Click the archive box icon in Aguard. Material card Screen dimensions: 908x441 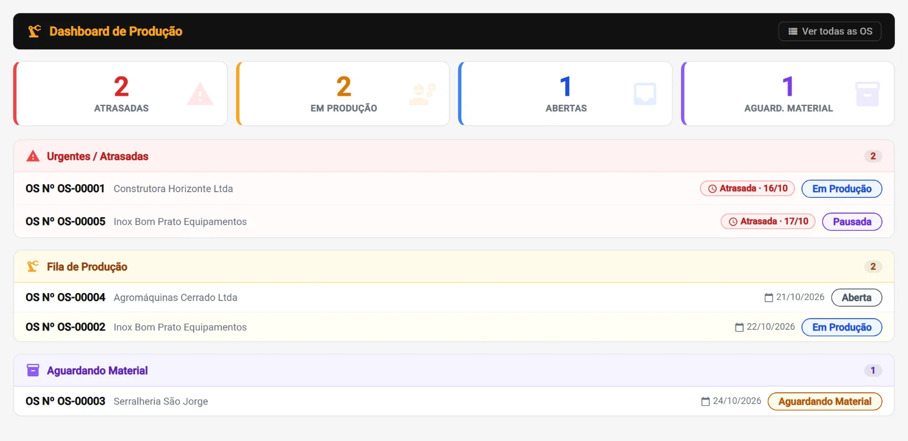pos(867,94)
